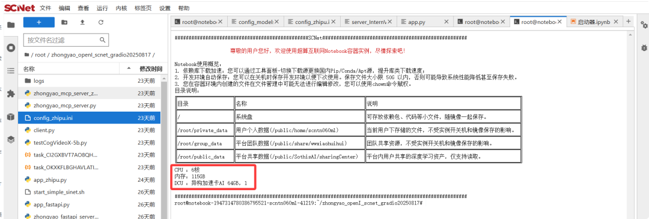649x219 pixels.
Task: Click JSON icon of task_CI2GXBVT7AO8QH...
Action: click(x=28, y=155)
